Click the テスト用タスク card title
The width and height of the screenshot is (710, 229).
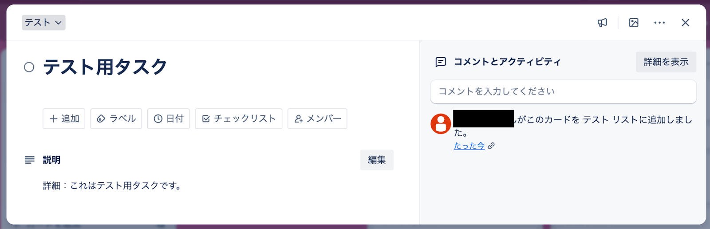pos(105,67)
